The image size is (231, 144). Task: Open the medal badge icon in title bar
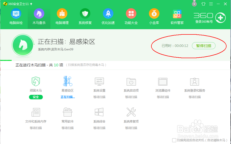pyautogui.click(x=194, y=4)
